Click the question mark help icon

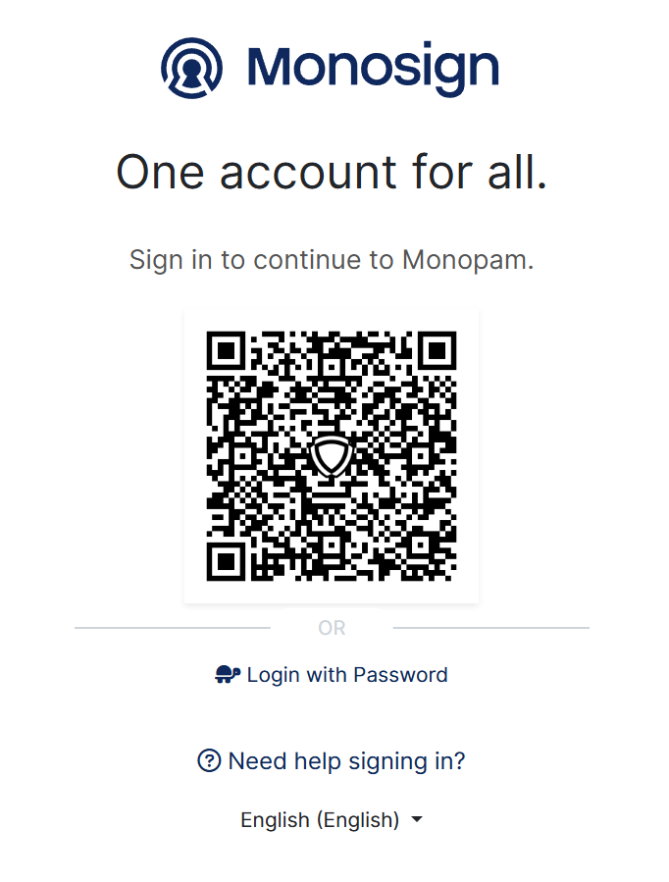209,760
